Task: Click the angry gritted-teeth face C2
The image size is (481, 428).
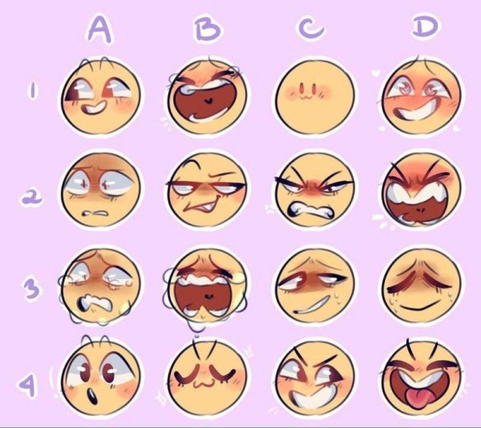Action: 315,190
